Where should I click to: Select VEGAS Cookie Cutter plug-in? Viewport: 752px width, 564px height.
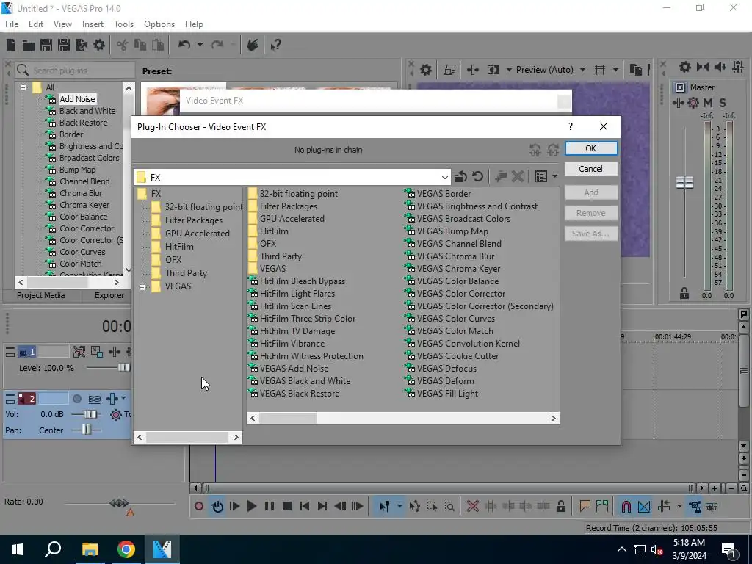tap(452, 356)
